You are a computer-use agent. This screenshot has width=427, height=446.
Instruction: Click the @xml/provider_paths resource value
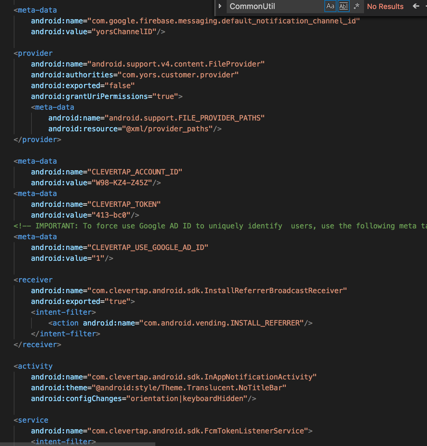click(x=166, y=129)
